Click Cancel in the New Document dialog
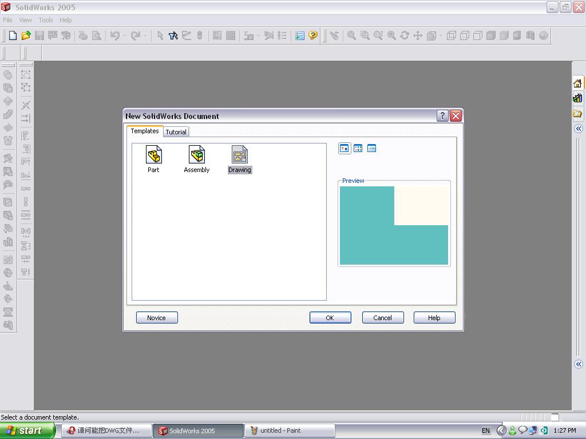 [383, 318]
